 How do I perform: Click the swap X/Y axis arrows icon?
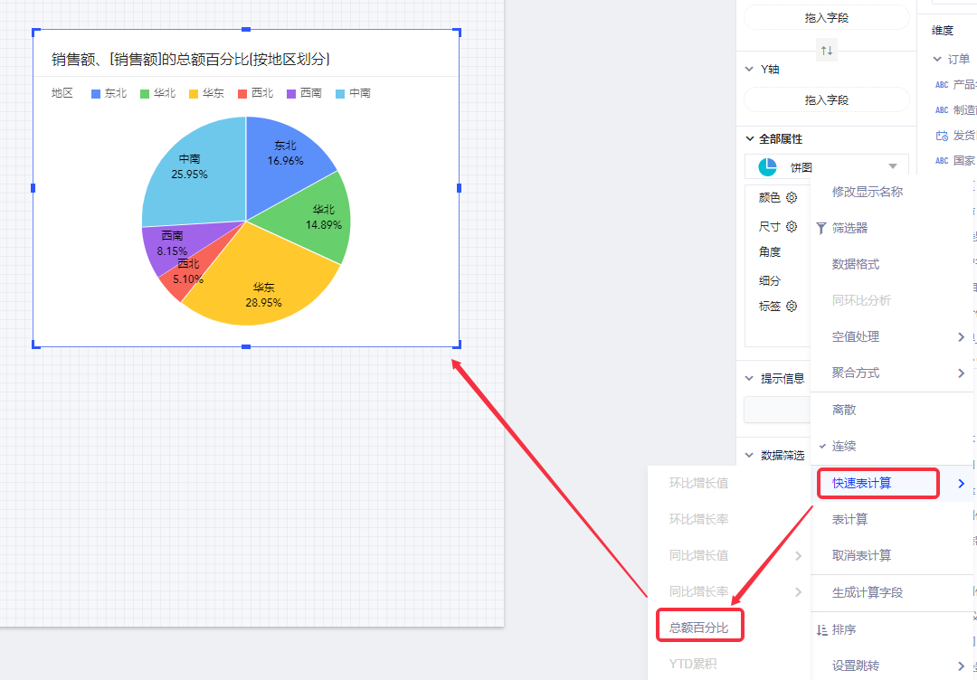(826, 52)
